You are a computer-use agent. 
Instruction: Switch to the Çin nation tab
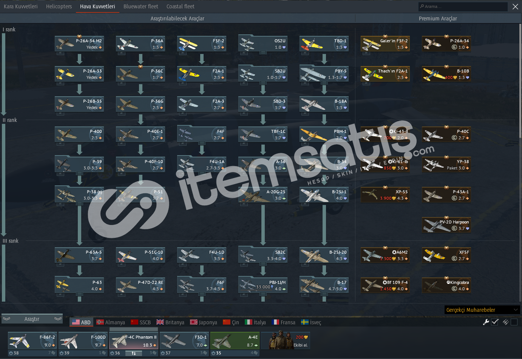pyautogui.click(x=231, y=322)
